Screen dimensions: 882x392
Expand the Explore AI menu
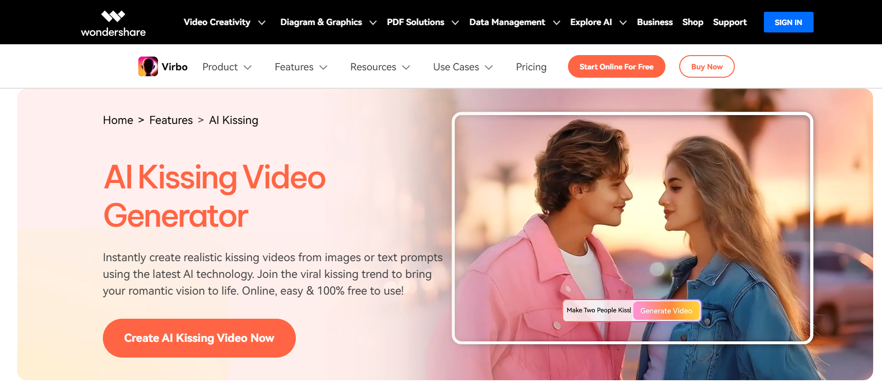tap(598, 22)
